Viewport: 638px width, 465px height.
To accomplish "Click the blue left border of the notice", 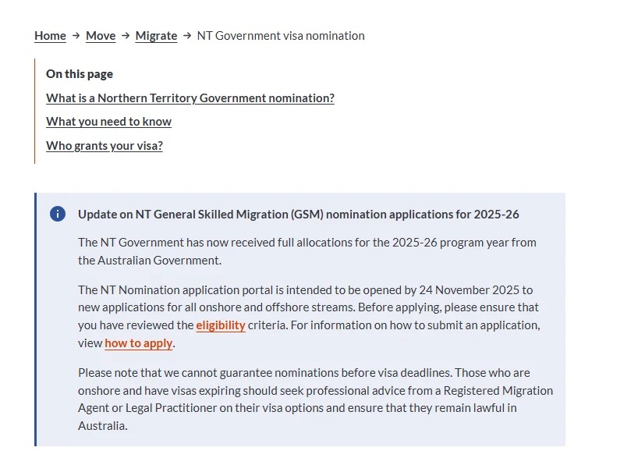I will (x=36, y=319).
